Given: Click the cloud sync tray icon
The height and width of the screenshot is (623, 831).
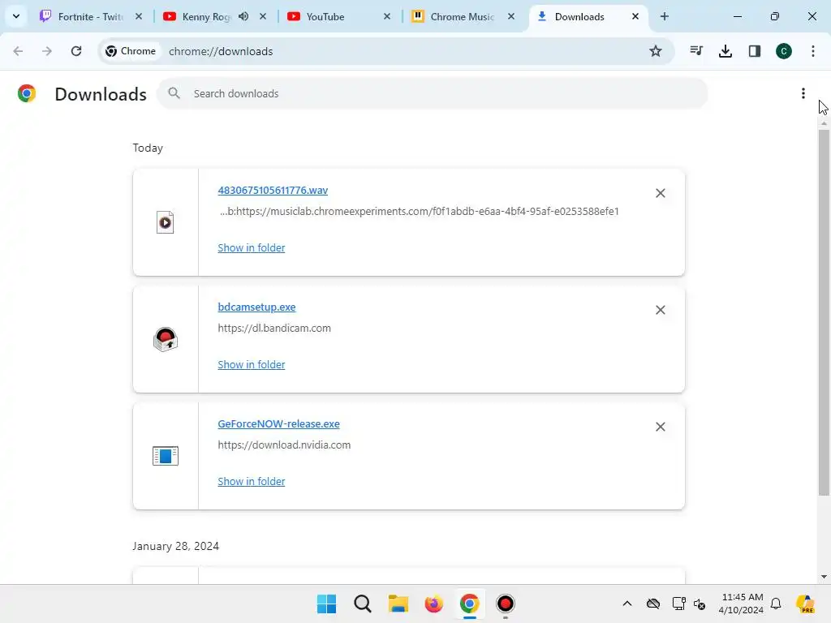Looking at the screenshot, I should tap(653, 604).
